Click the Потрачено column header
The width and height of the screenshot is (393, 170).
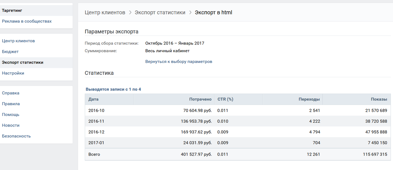coord(174,99)
